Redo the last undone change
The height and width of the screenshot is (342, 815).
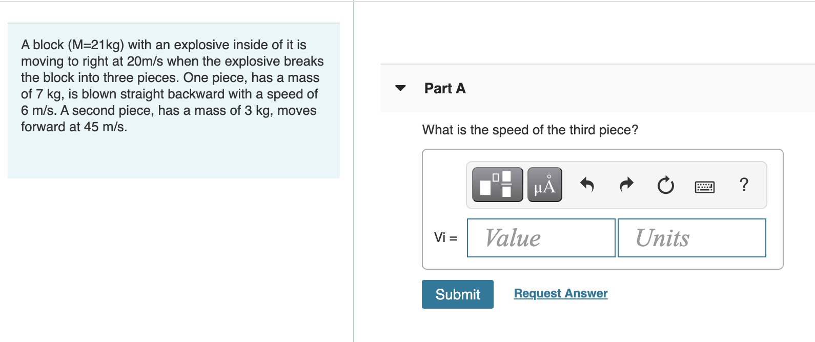pos(625,185)
